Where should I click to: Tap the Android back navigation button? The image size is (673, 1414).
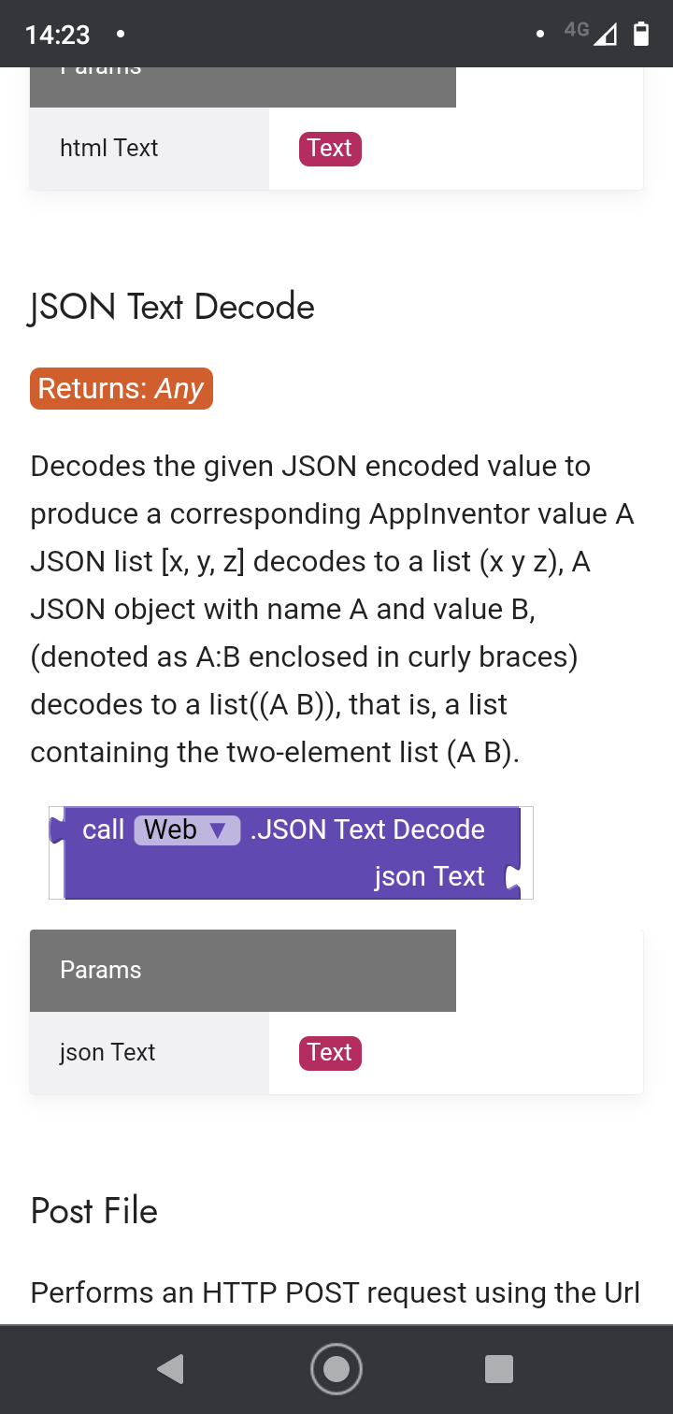tap(171, 1369)
